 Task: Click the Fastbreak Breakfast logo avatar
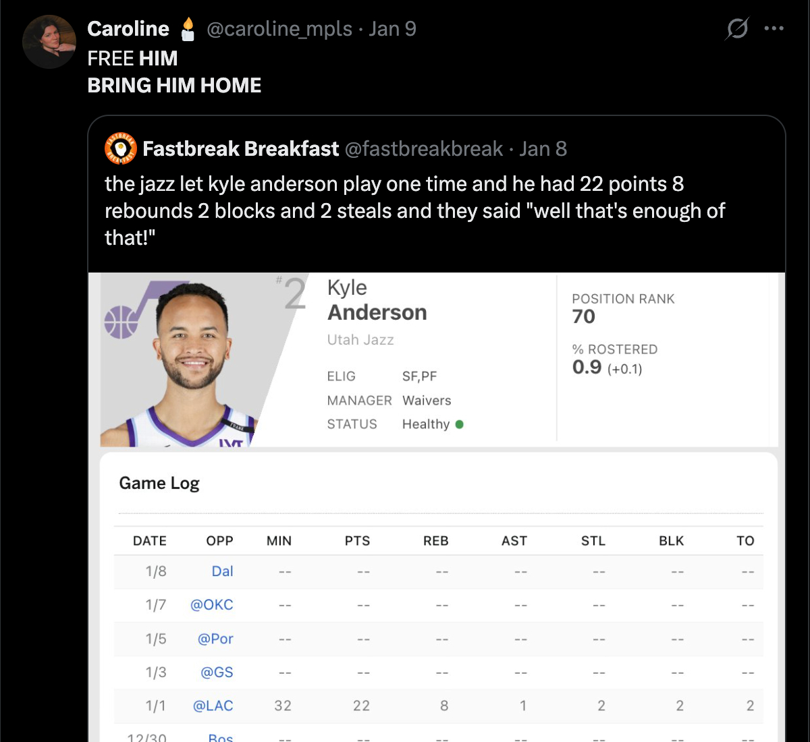(121, 148)
